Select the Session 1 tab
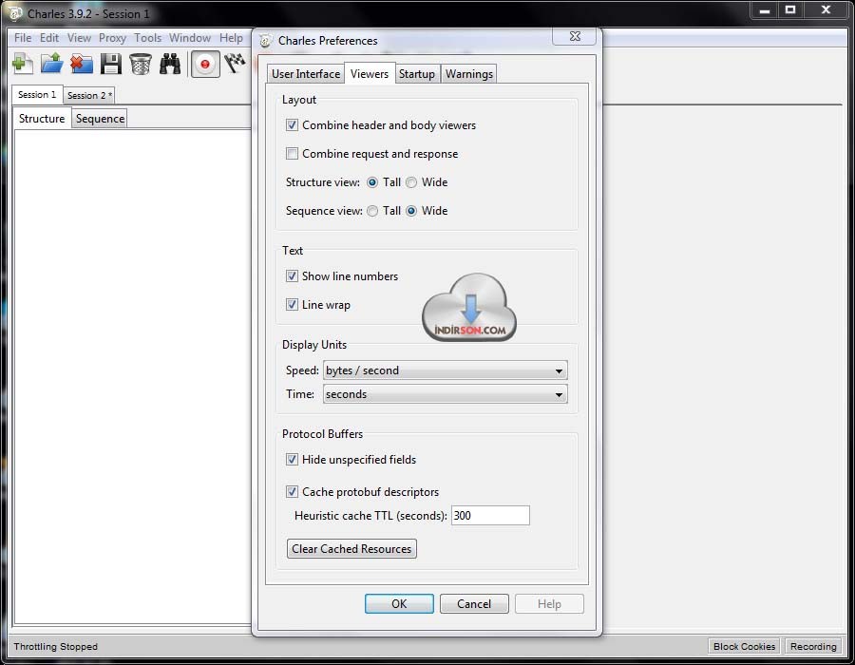This screenshot has width=855, height=665. (37, 95)
